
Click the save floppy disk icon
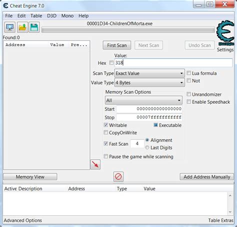34,27
